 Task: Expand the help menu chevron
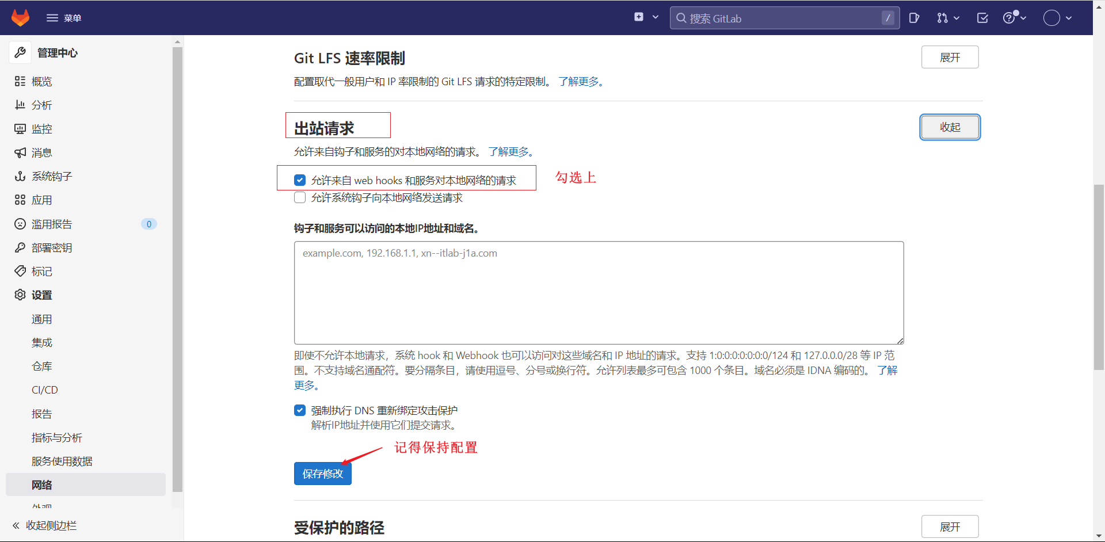pyautogui.click(x=1023, y=18)
